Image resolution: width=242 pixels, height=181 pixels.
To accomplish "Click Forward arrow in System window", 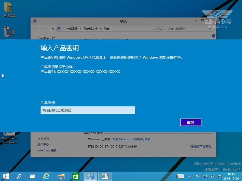I will point(42,29).
